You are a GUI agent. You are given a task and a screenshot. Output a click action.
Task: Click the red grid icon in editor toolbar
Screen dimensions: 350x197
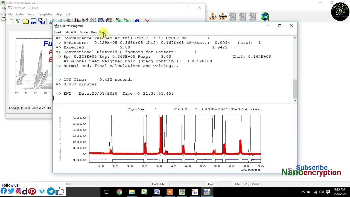tap(109, 21)
